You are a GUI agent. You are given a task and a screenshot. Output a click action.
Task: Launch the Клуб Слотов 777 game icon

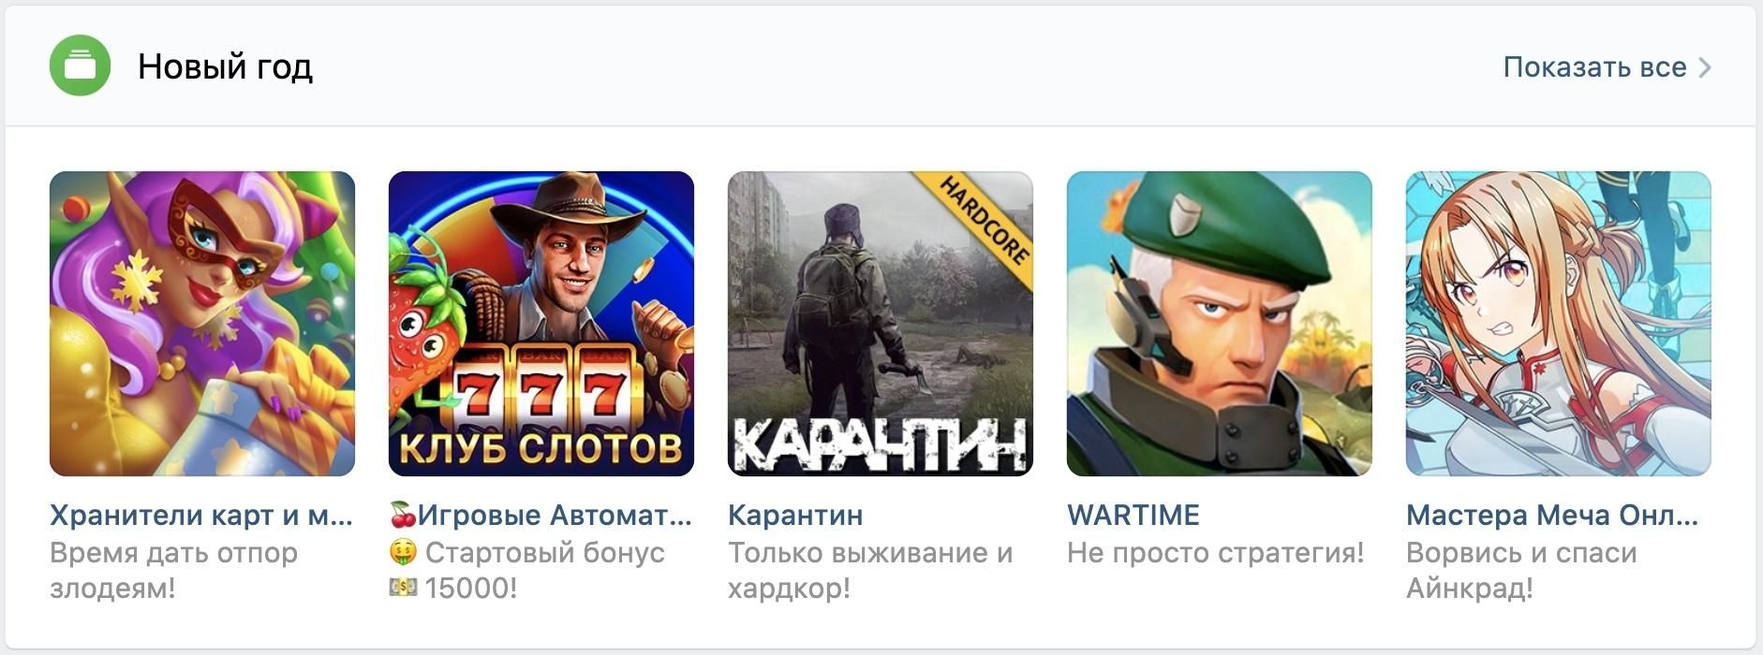541,324
